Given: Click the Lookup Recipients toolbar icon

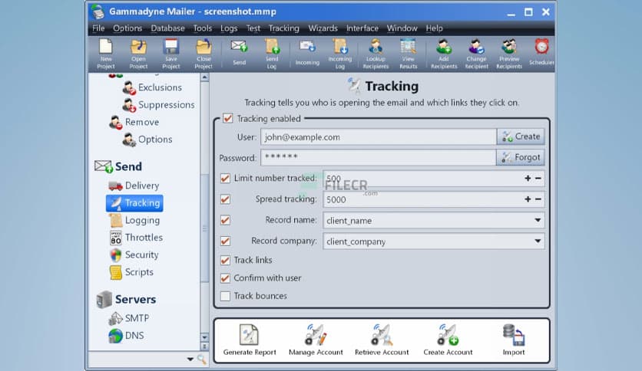Looking at the screenshot, I should coord(376,52).
